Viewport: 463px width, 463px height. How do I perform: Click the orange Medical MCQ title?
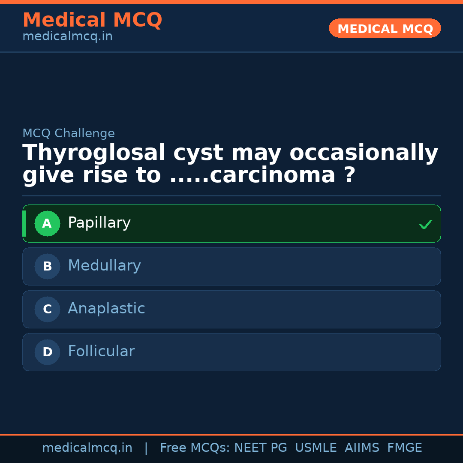tap(92, 20)
